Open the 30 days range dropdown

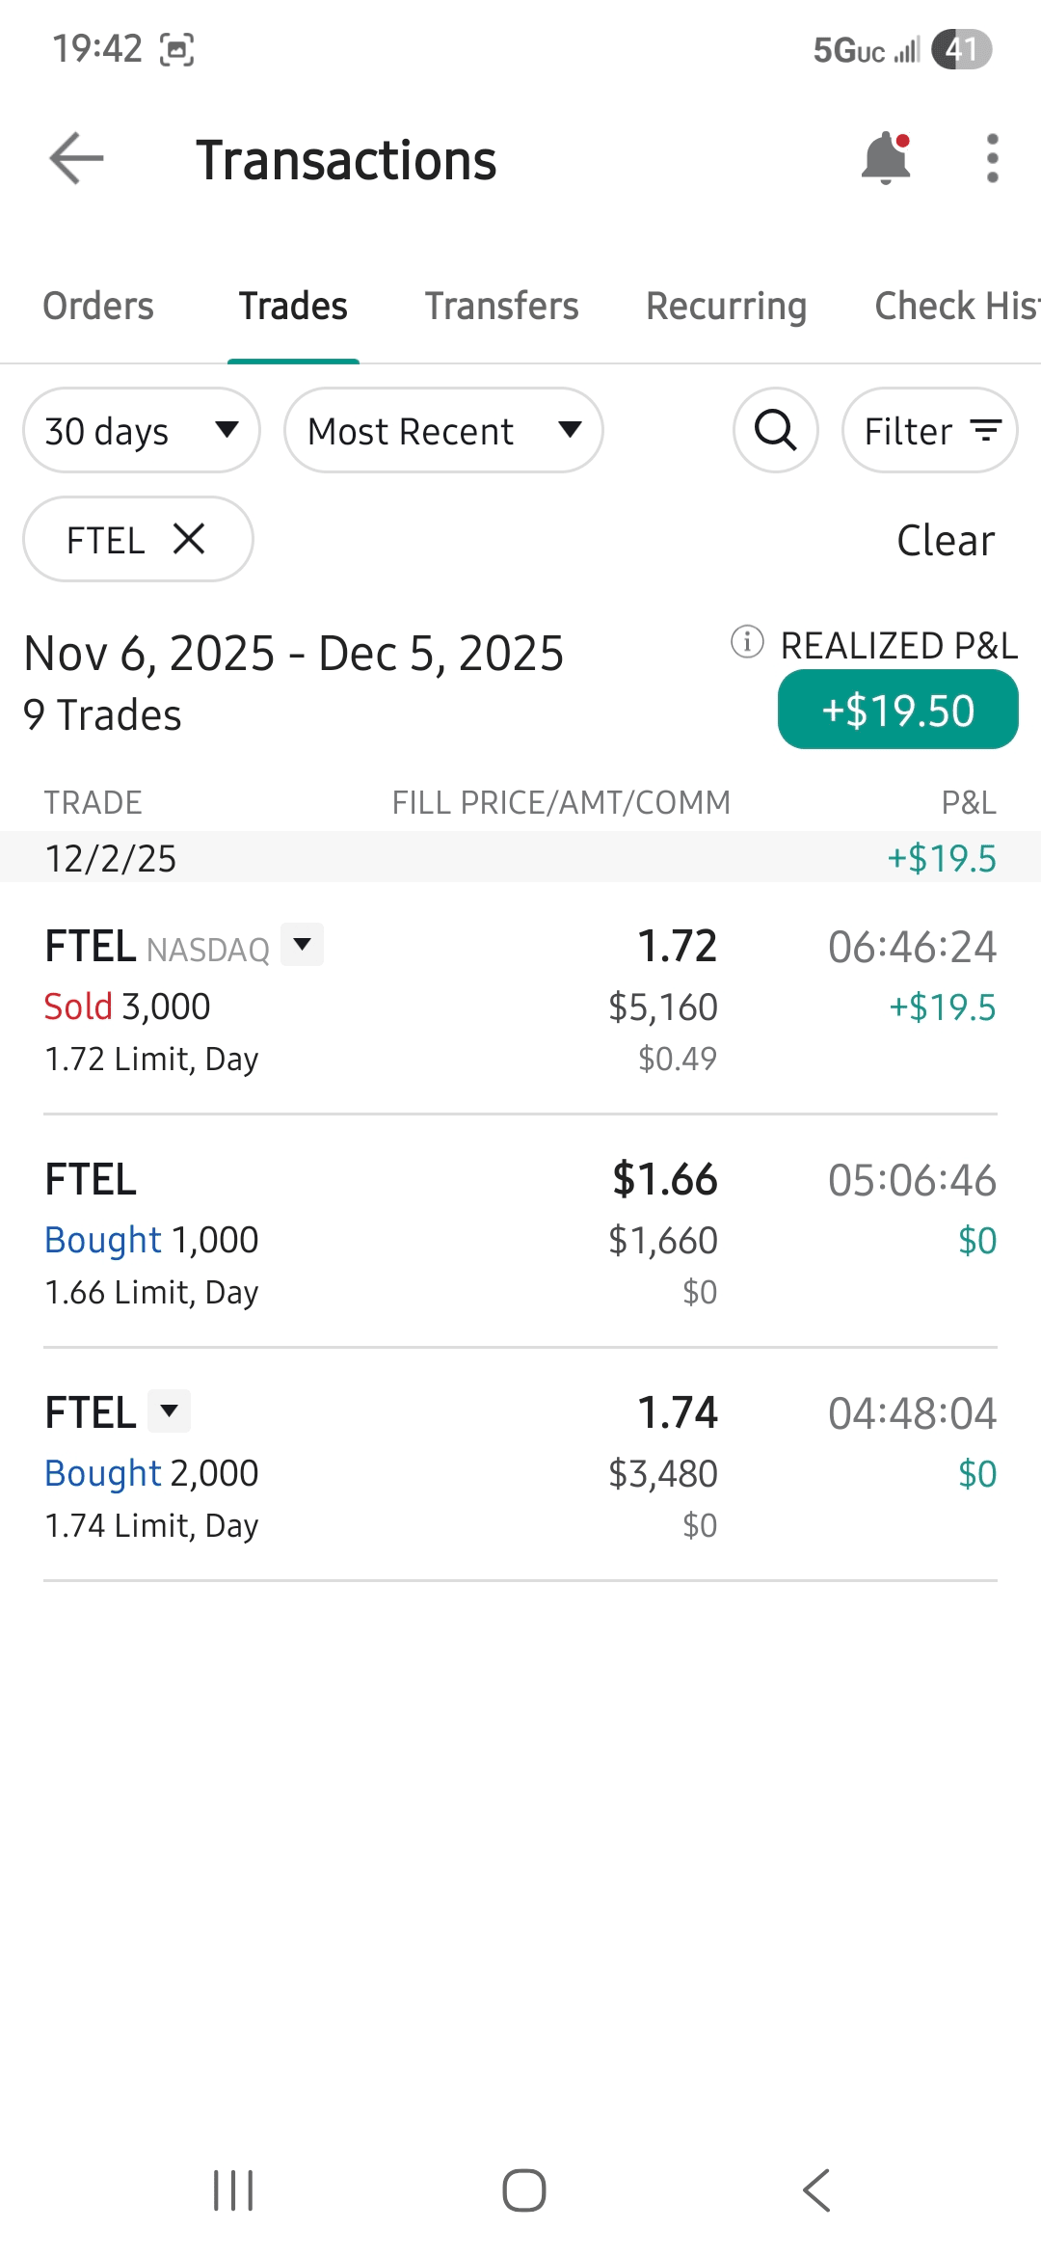(142, 430)
